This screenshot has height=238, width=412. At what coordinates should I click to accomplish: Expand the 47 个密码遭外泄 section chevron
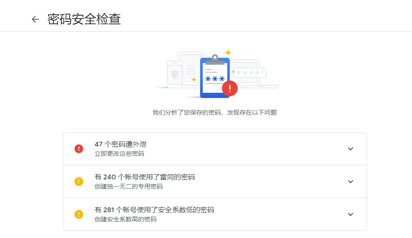pyautogui.click(x=350, y=149)
